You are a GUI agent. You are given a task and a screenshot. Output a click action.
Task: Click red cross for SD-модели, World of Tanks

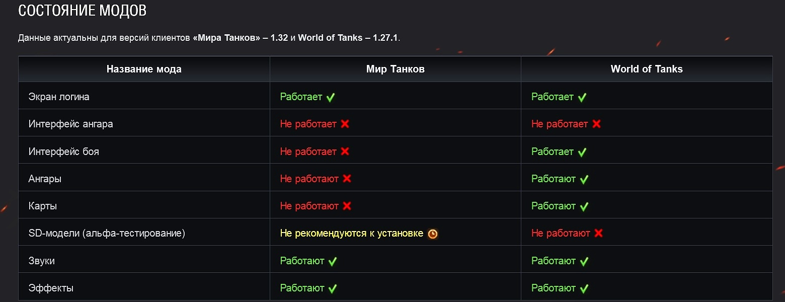598,233
